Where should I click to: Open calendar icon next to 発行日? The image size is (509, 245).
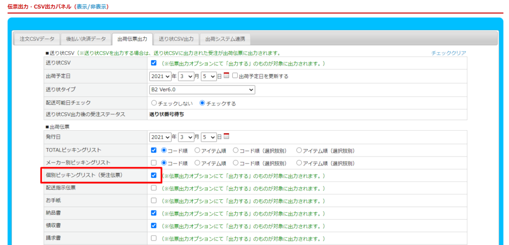(227, 137)
